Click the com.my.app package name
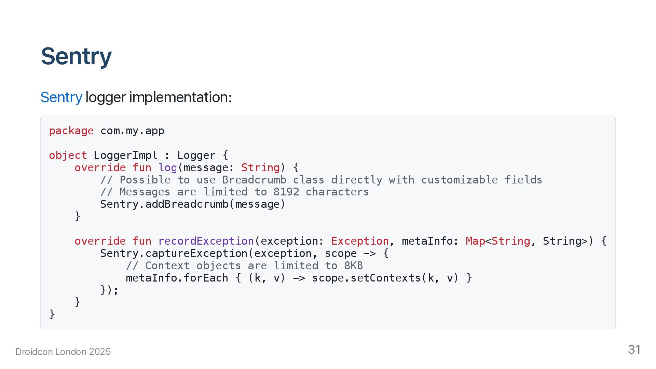 (132, 131)
